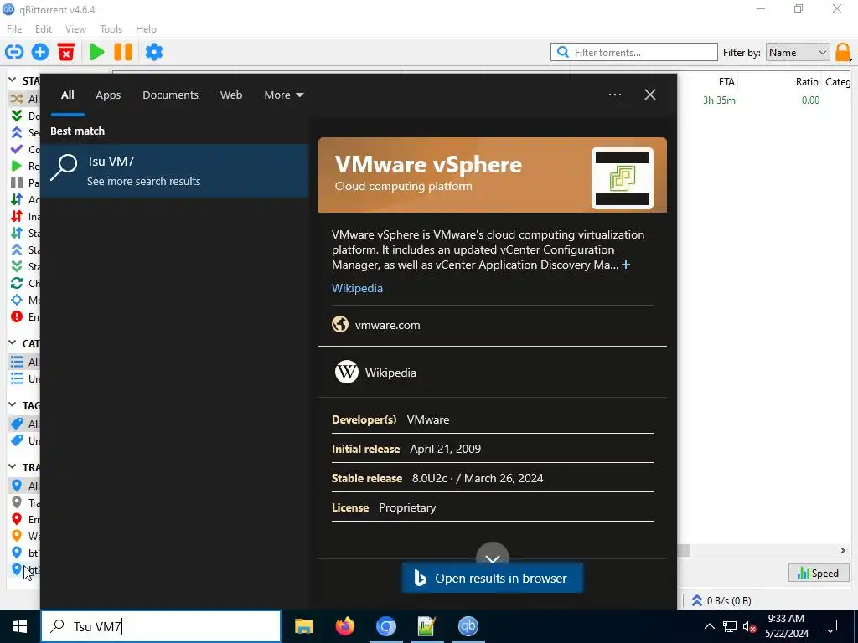Select Paused status filter icon
The image size is (858, 643).
point(17,183)
